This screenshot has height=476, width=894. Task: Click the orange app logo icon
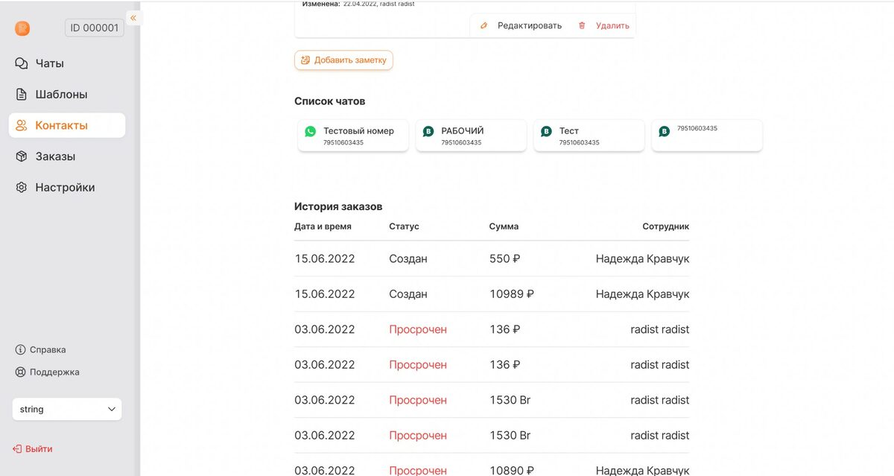coord(22,28)
